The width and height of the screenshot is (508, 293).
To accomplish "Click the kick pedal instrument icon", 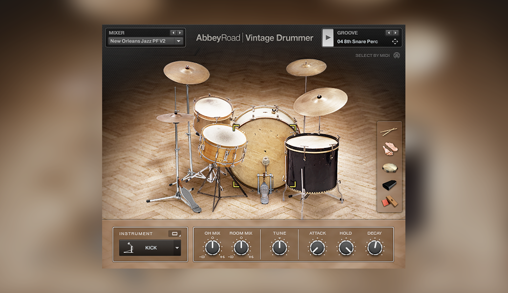I will [128, 248].
